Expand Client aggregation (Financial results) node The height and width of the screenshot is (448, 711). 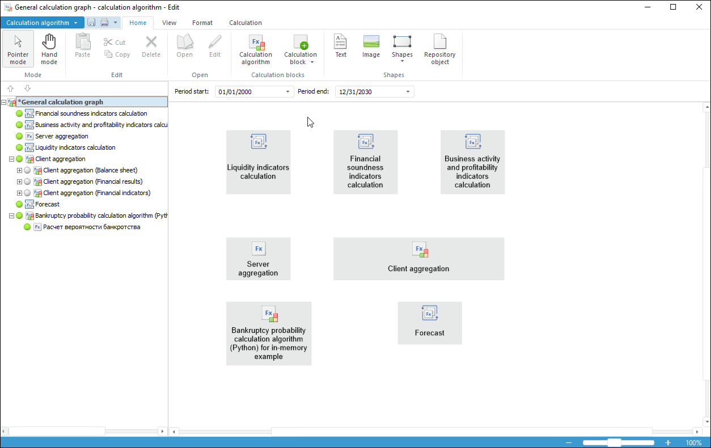pyautogui.click(x=19, y=181)
